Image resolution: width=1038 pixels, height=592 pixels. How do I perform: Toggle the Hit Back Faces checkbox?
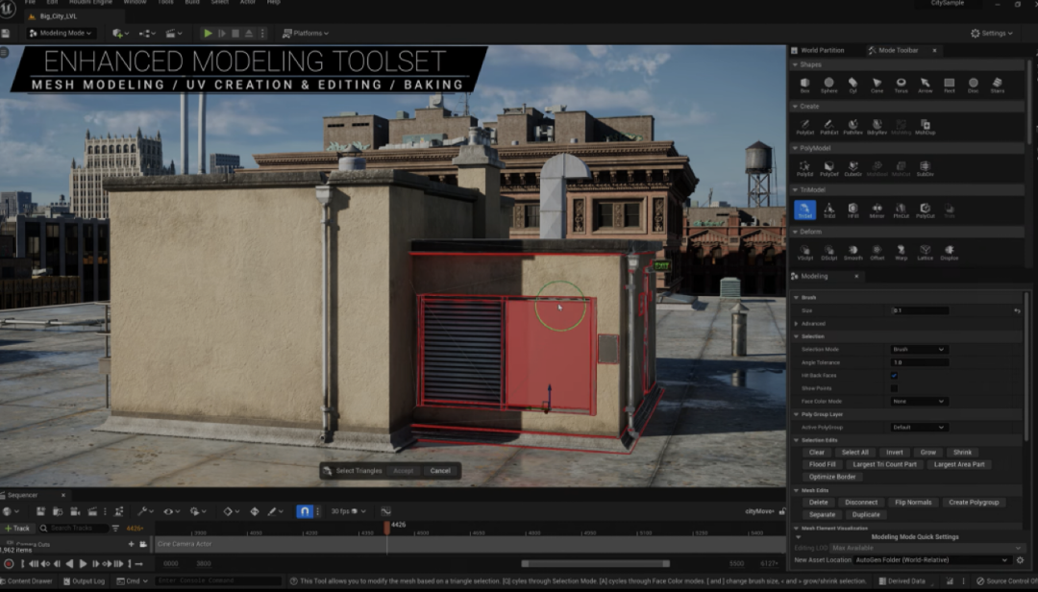click(894, 376)
